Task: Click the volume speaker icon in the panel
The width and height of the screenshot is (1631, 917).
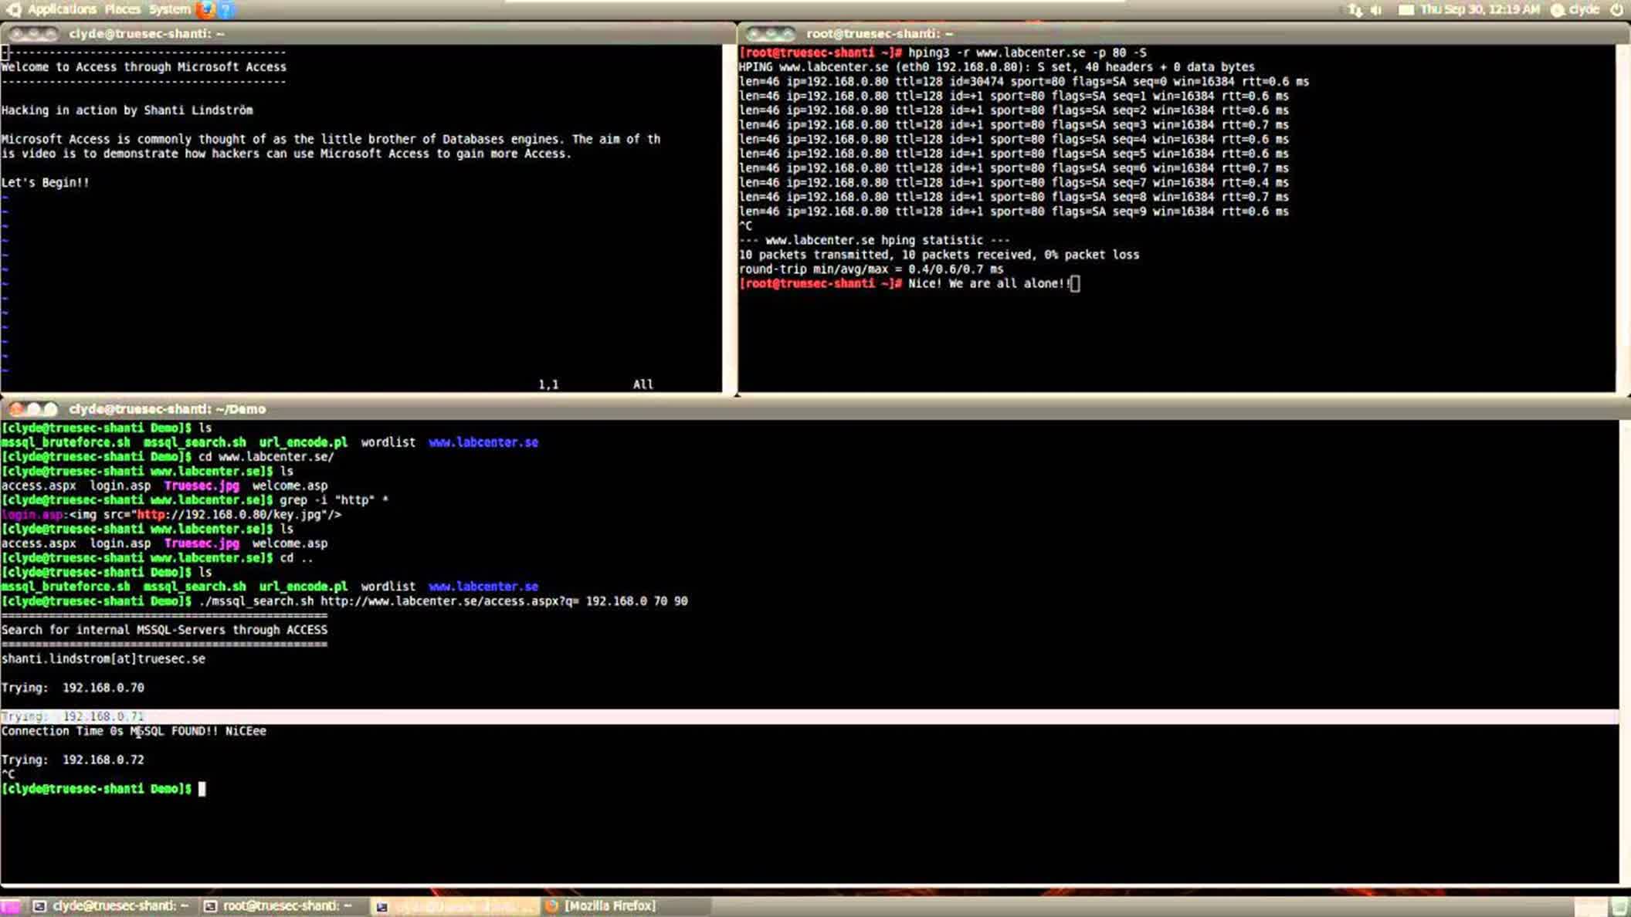Action: click(x=1376, y=9)
